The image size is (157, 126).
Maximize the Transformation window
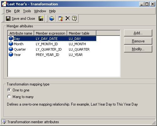147,4
